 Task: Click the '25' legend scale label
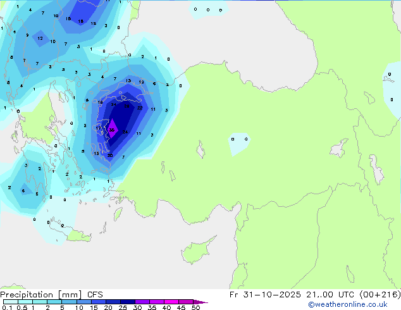123,307
